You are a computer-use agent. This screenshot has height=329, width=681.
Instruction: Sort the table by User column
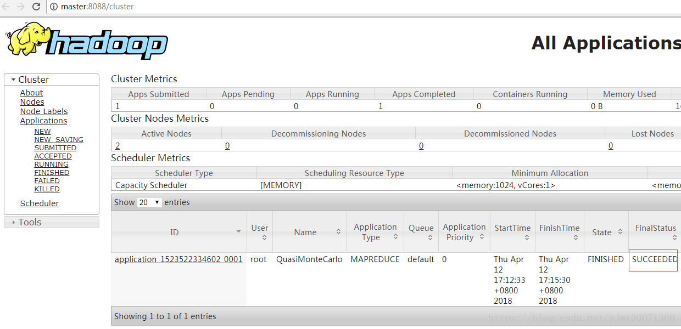click(260, 232)
